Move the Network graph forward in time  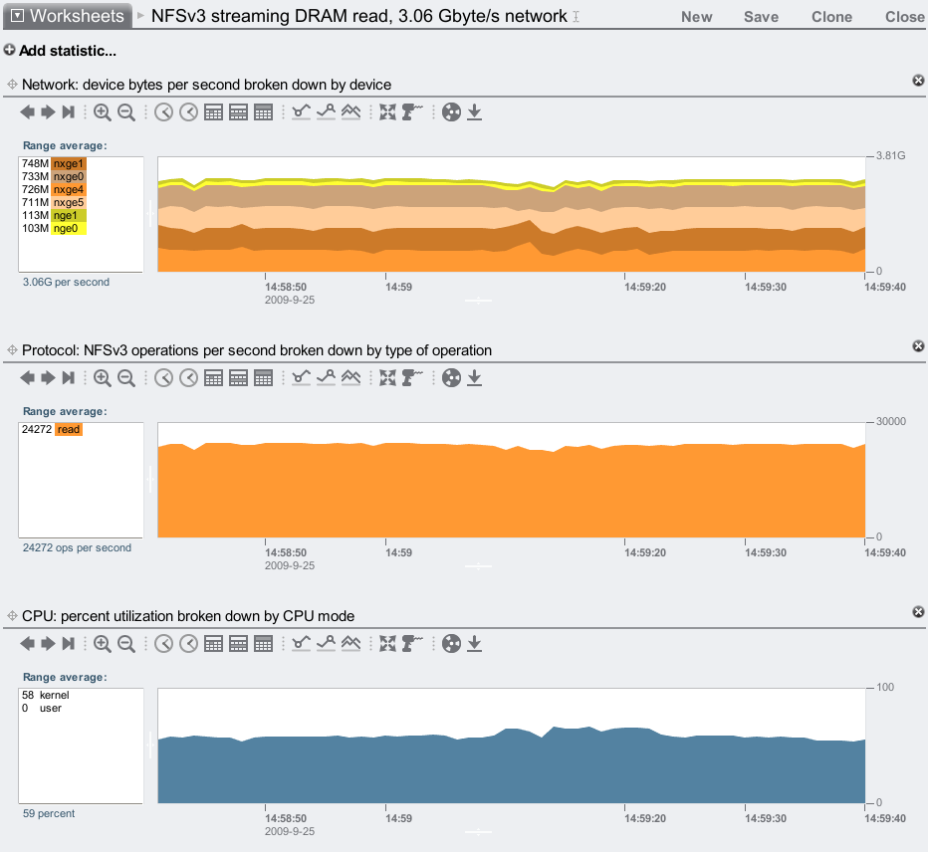[48, 112]
